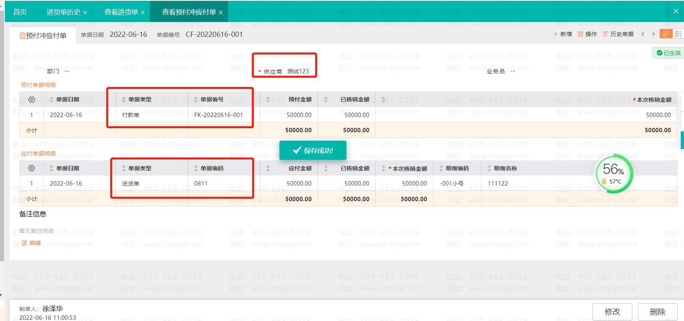Sort 预付单据明细 by 单据日期
This screenshot has height=321, width=684.
click(51, 99)
